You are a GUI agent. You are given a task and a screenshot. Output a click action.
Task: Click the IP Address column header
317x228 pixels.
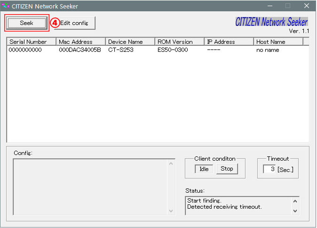229,42
